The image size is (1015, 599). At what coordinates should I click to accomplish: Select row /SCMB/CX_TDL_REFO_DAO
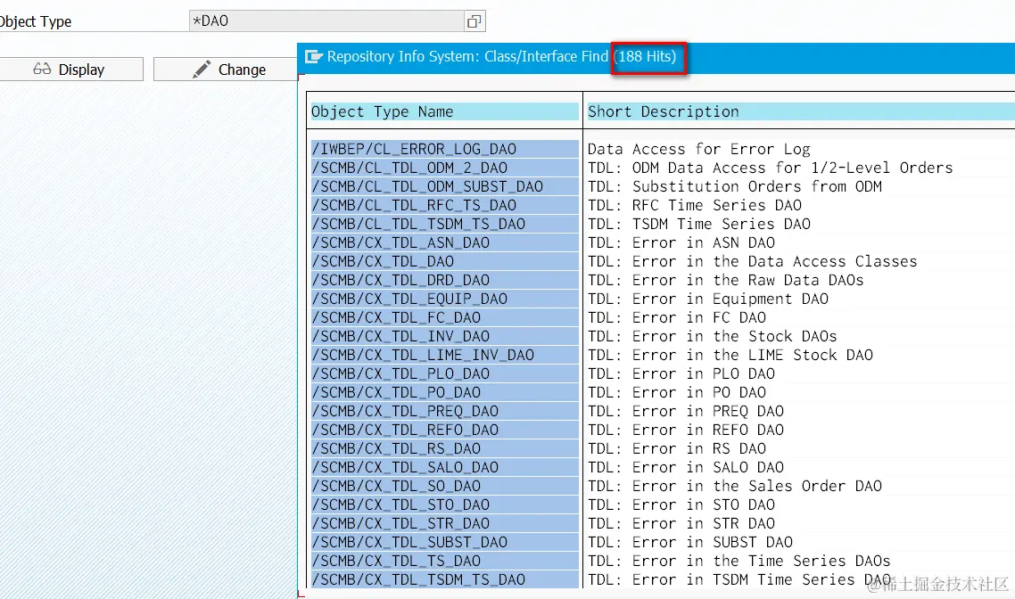click(445, 431)
